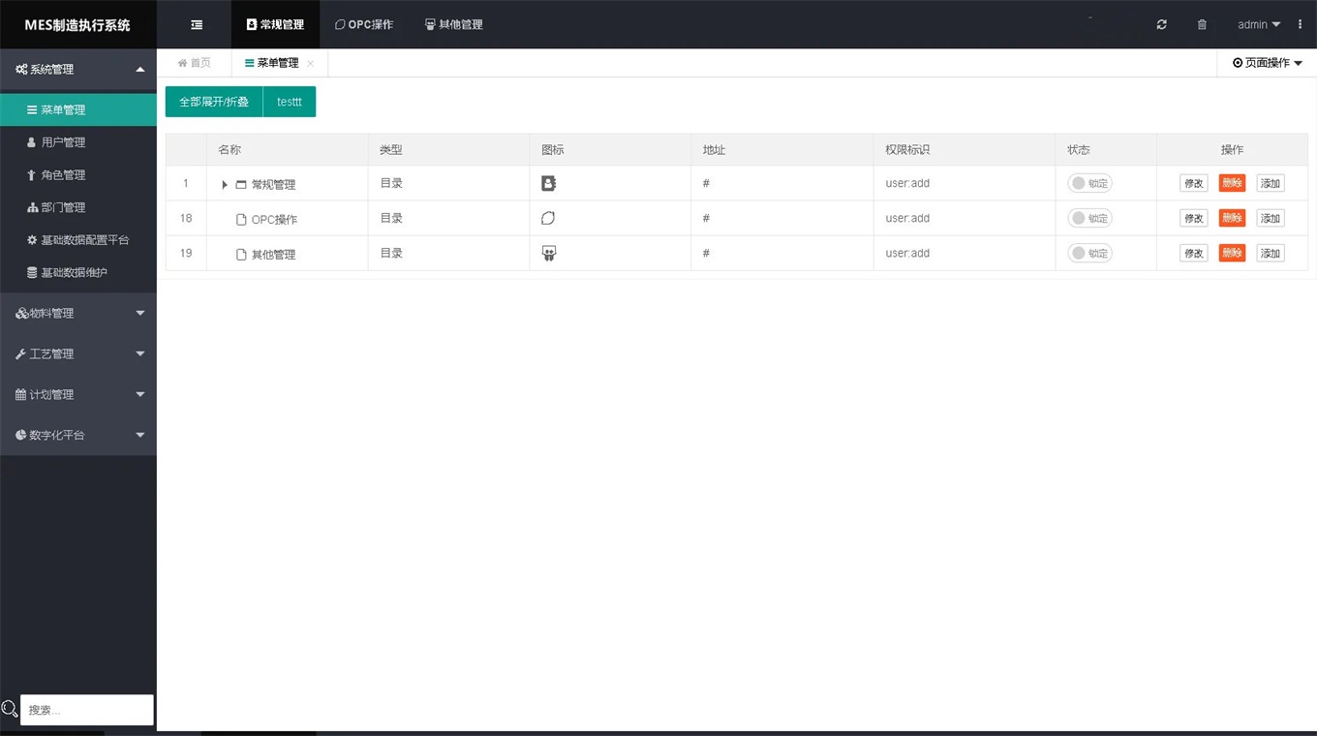The image size is (1317, 736).
Task: Click 添加 for the 常规管理 row
Action: pyautogui.click(x=1271, y=183)
